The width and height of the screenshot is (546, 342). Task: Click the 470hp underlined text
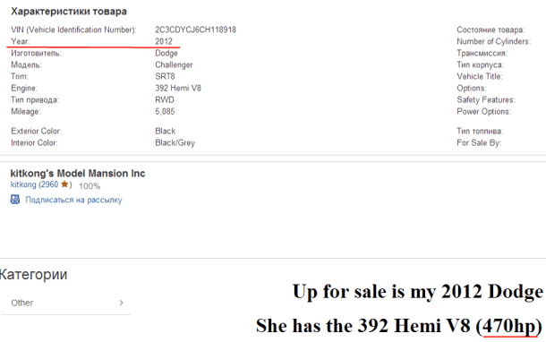508,326
